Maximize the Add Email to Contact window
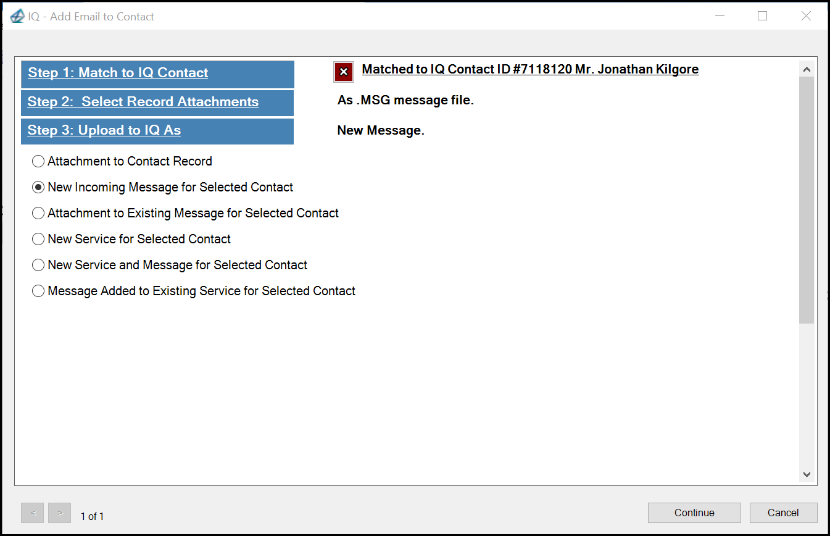Screen dimensions: 830x536 [763, 16]
